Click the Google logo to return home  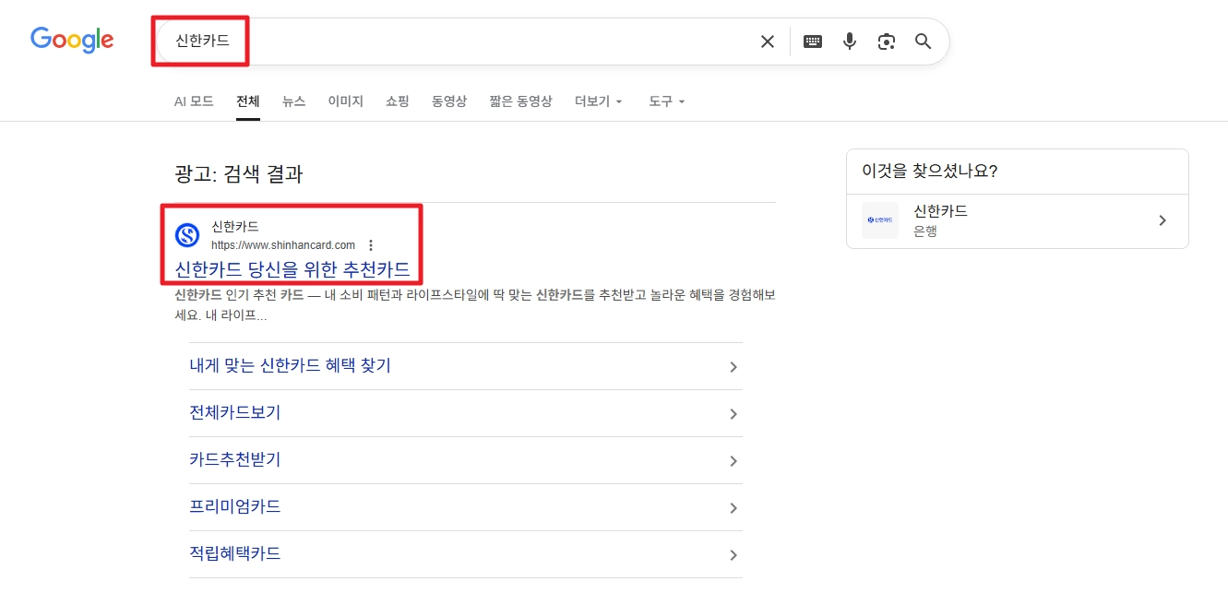(x=71, y=40)
